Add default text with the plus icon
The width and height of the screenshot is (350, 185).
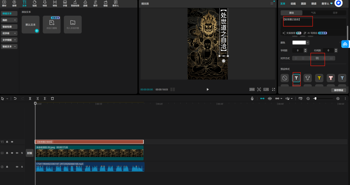click(x=37, y=31)
